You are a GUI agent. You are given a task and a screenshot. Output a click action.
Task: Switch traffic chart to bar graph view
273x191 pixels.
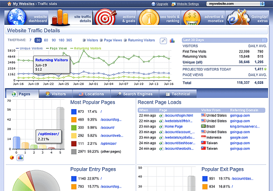pyautogui.click(x=172, y=41)
